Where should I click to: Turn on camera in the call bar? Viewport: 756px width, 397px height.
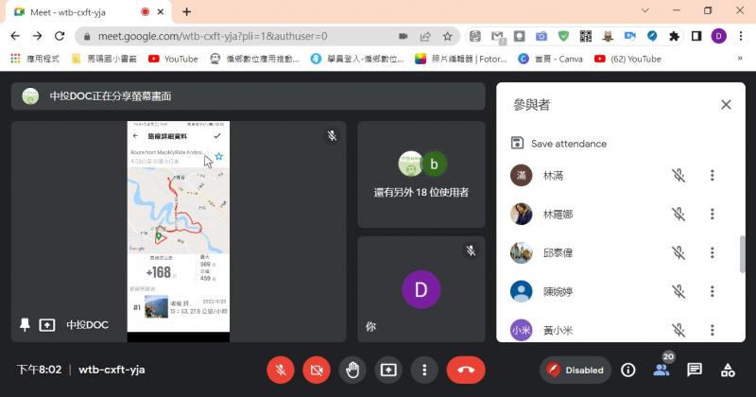click(317, 370)
